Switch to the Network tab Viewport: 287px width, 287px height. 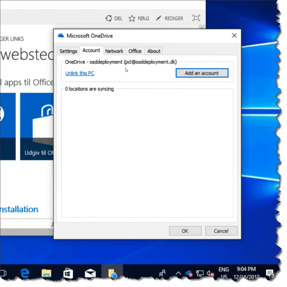(114, 51)
